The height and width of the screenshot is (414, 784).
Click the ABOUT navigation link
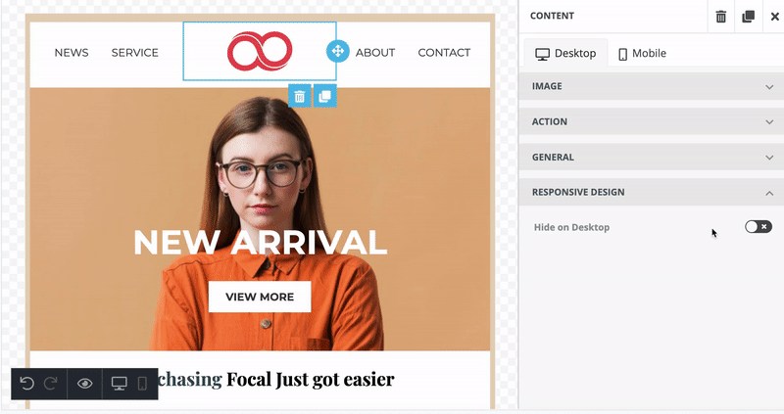[375, 53]
